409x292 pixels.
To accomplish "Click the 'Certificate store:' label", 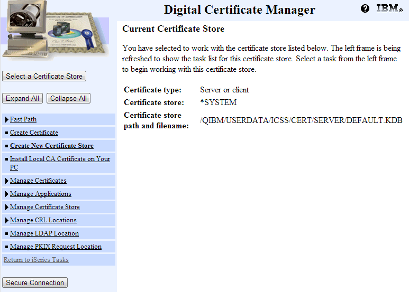I will tap(154, 102).
